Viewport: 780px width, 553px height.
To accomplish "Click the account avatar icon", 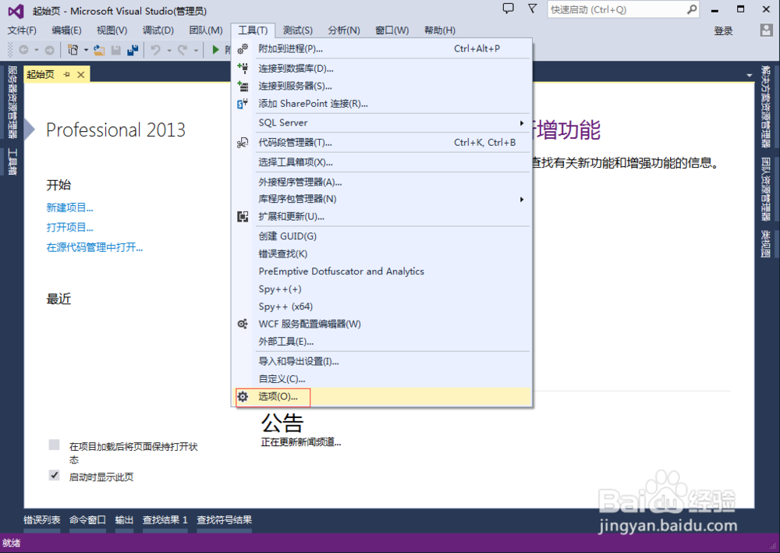I will click(x=766, y=30).
